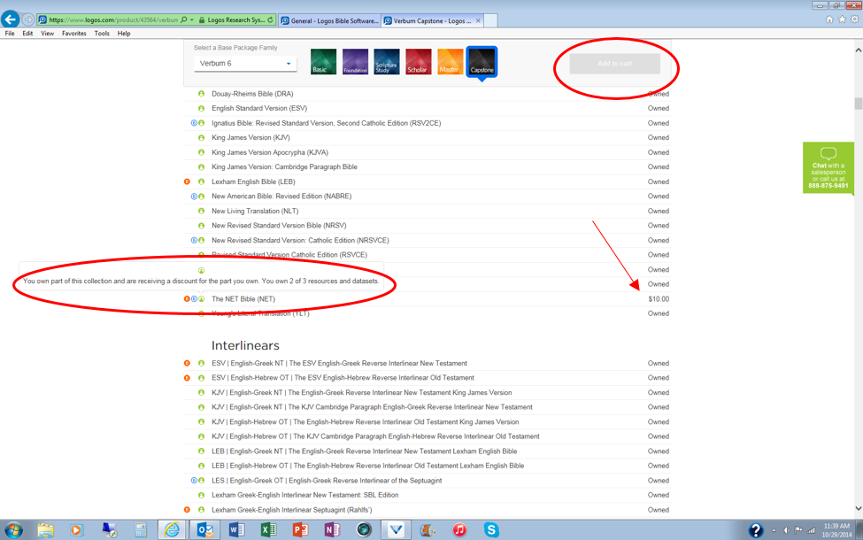Open iTunes from the taskbar

(x=459, y=529)
